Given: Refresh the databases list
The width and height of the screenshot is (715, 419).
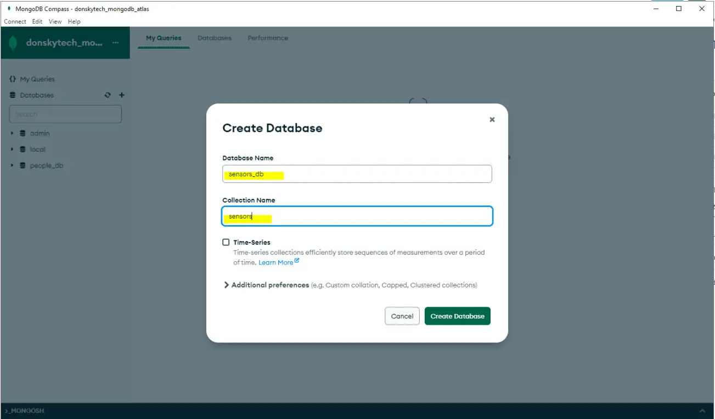Looking at the screenshot, I should pos(108,95).
